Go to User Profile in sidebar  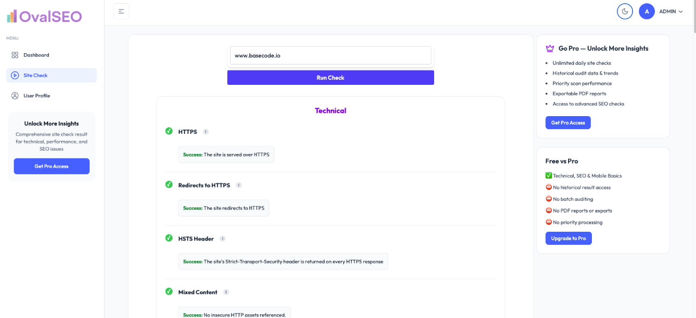(51, 96)
